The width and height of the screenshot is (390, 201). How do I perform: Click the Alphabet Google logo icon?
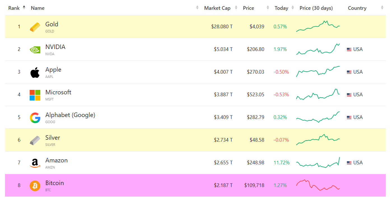tap(35, 118)
